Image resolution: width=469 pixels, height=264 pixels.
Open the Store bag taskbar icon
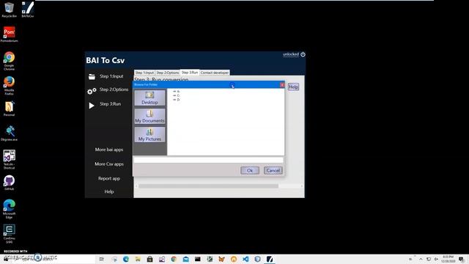coord(149,259)
